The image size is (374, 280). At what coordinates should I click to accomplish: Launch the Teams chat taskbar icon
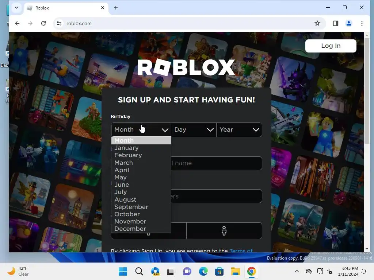(187, 271)
